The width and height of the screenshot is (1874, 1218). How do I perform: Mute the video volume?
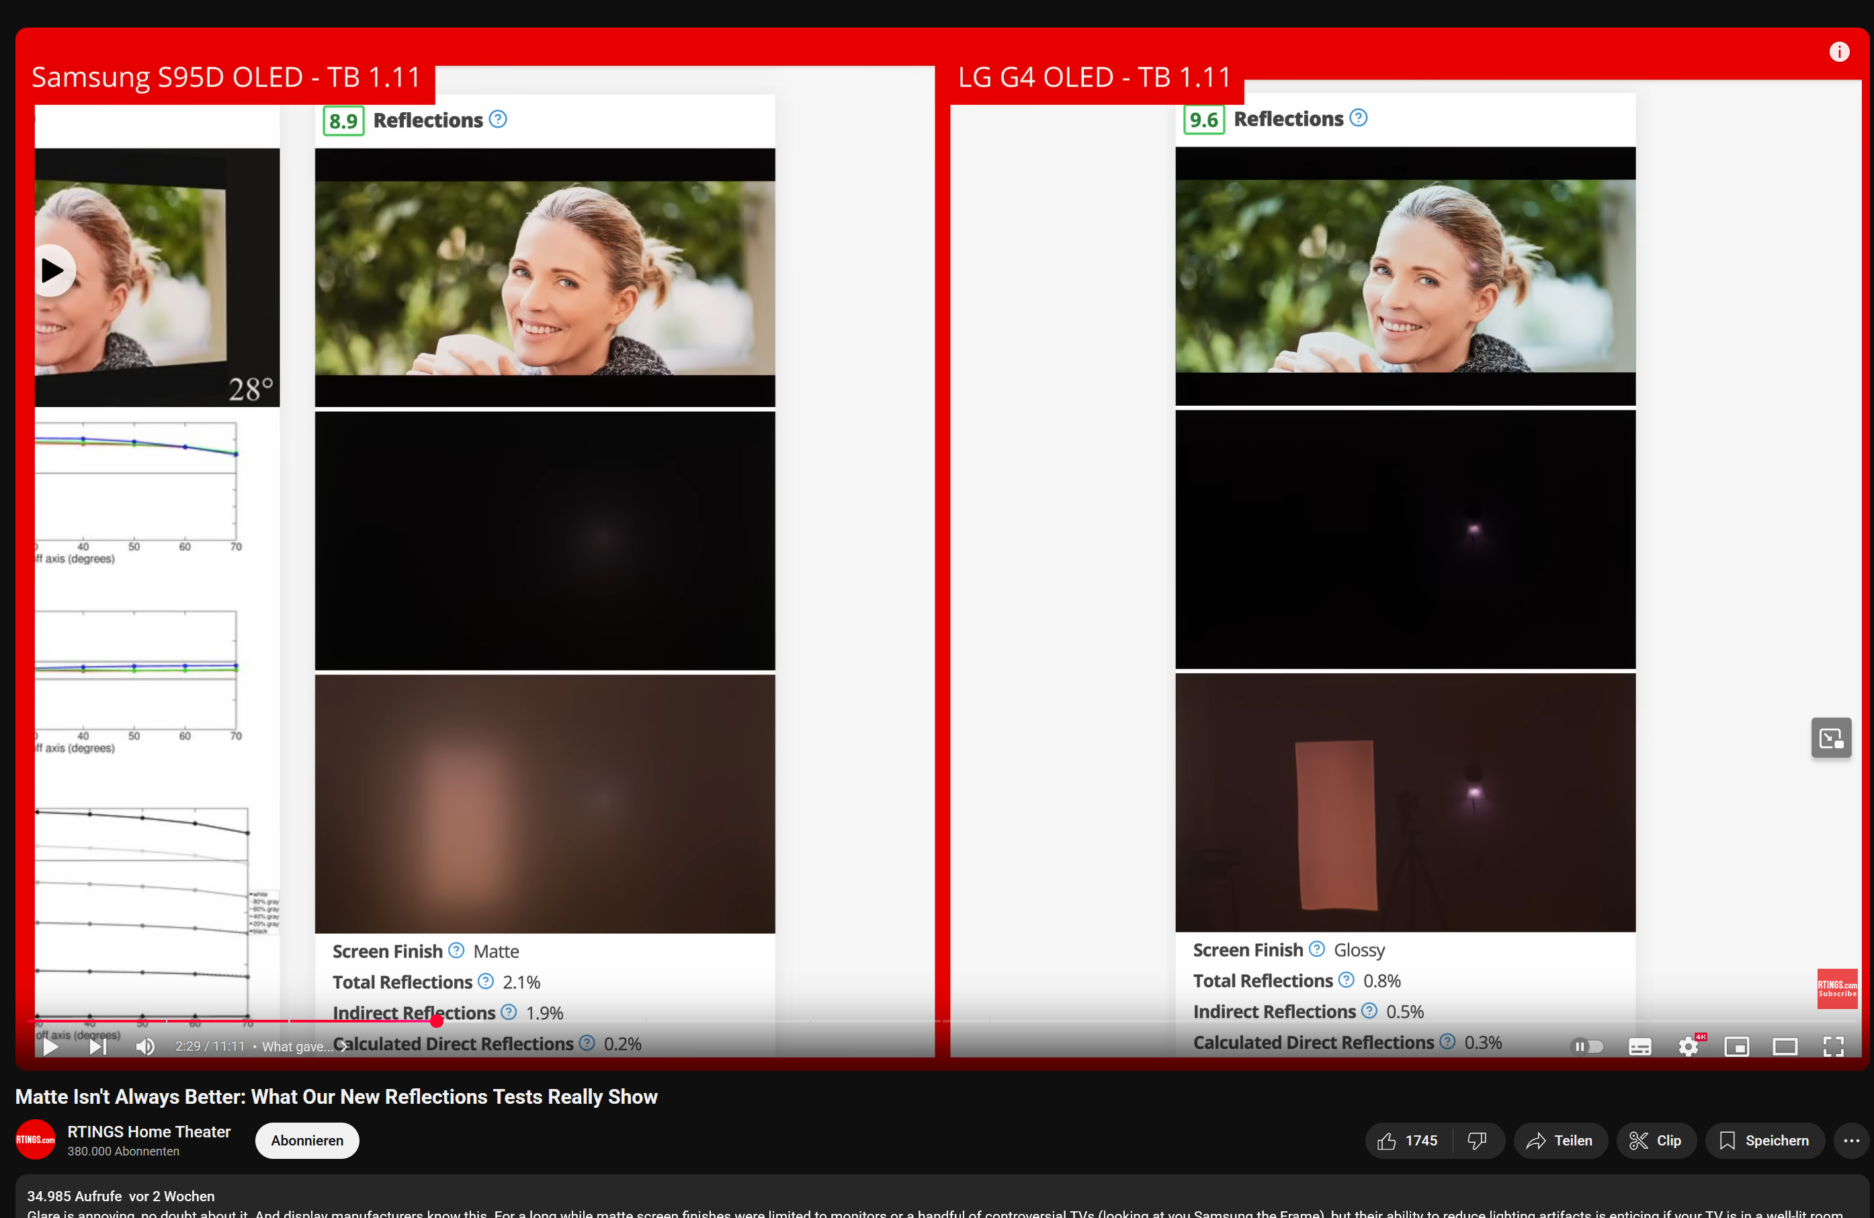pos(145,1047)
